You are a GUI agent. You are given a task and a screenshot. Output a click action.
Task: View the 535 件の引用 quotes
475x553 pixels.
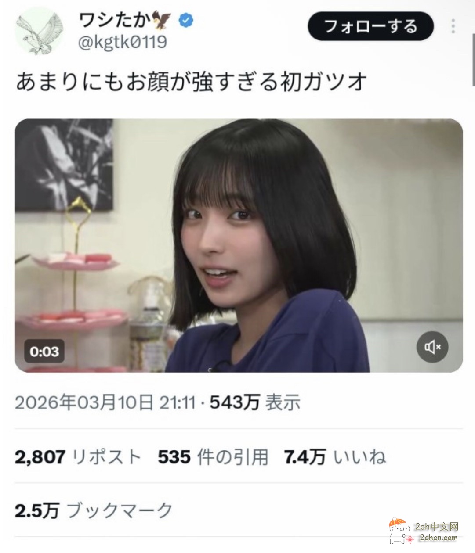[x=213, y=457]
